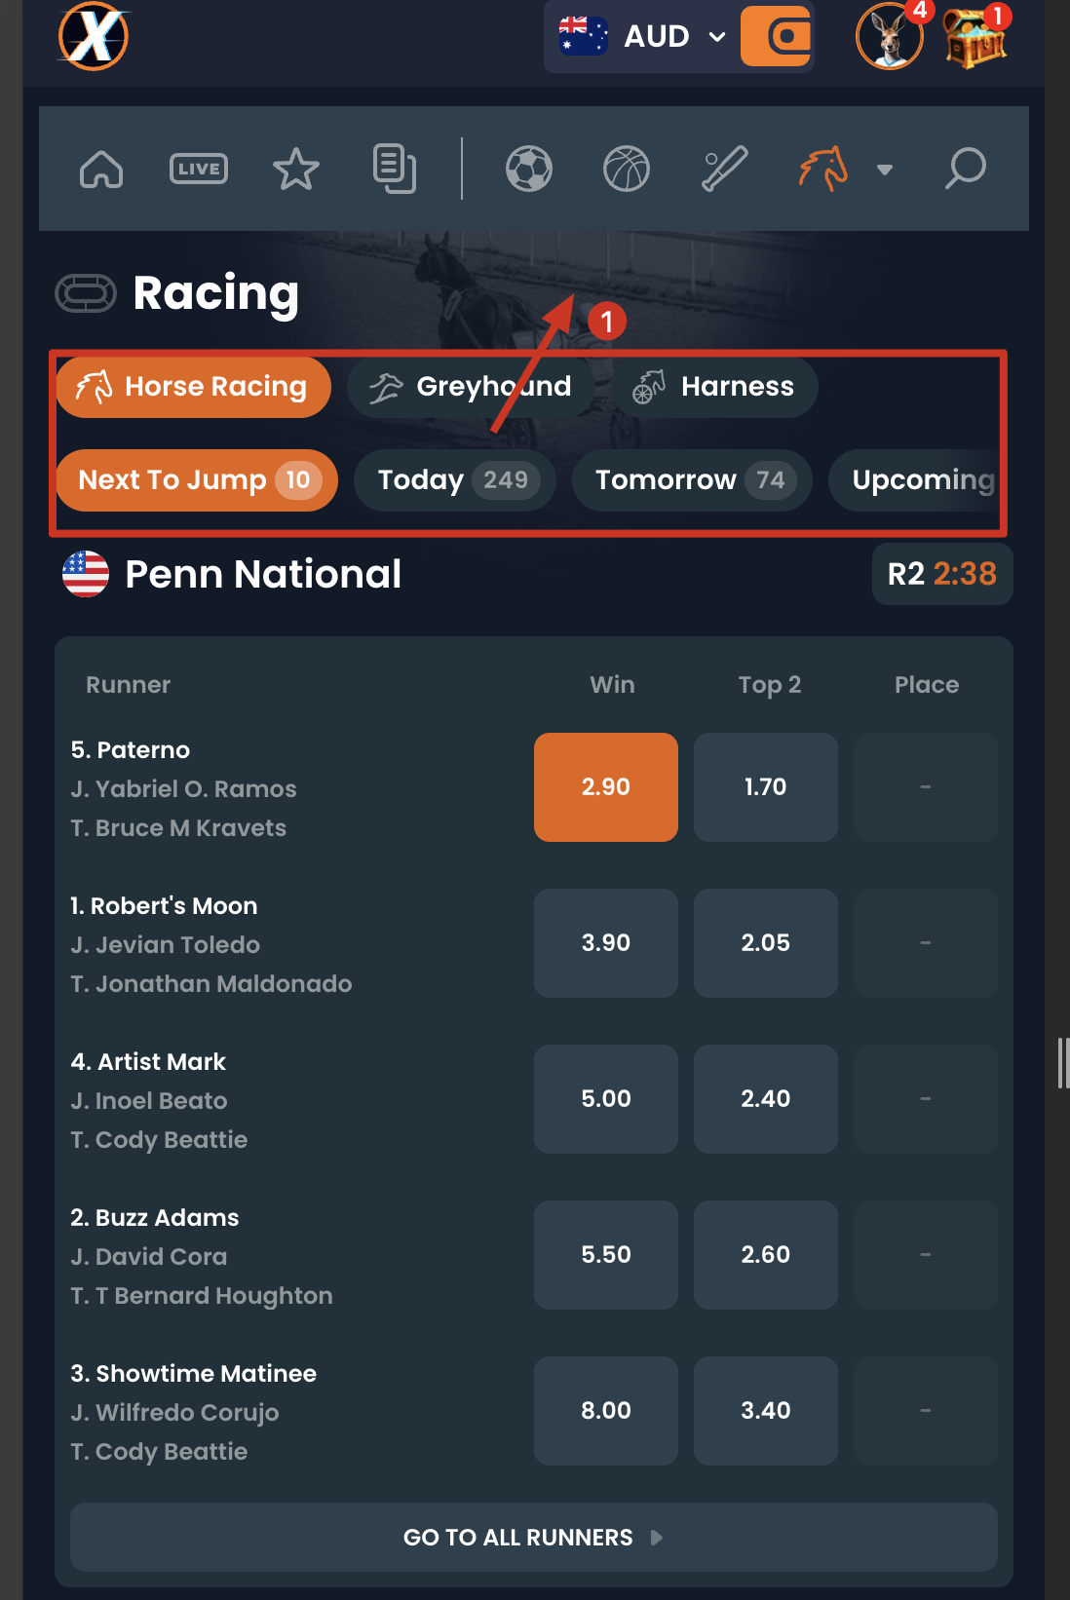Open the Tomorrow races list

click(x=691, y=479)
